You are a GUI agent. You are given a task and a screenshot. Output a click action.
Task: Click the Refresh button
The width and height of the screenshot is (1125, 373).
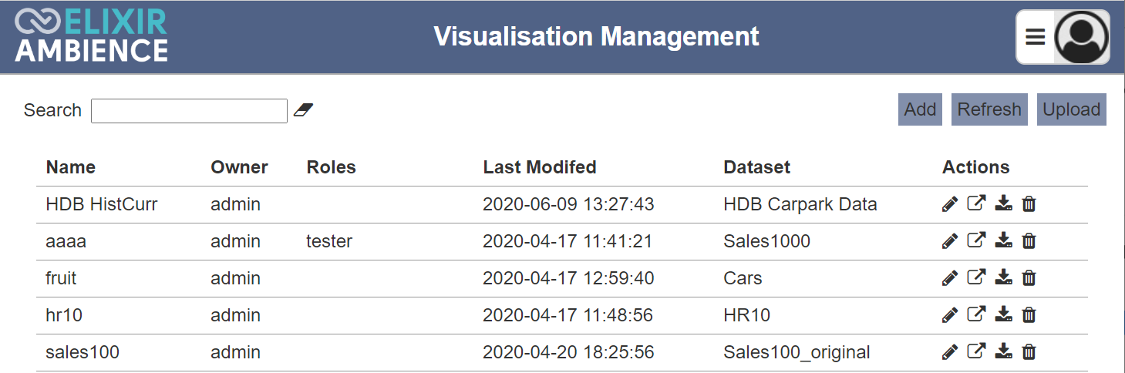coord(989,109)
